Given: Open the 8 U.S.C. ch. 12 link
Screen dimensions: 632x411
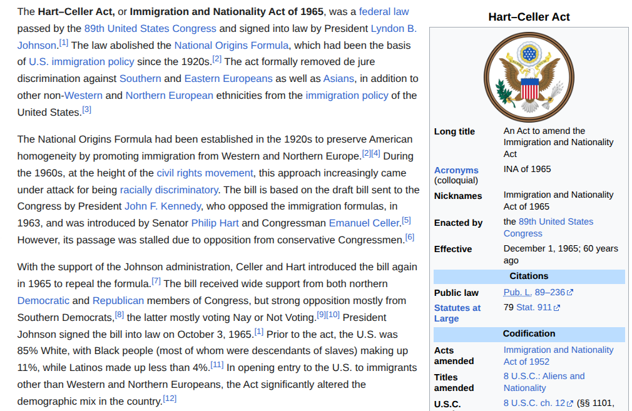Looking at the screenshot, I should tap(534, 403).
